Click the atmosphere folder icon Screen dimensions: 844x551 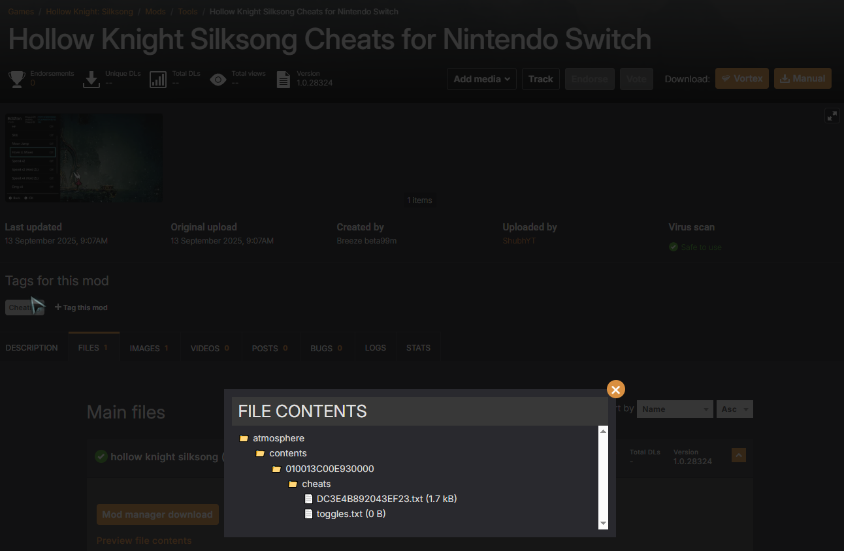pyautogui.click(x=244, y=438)
